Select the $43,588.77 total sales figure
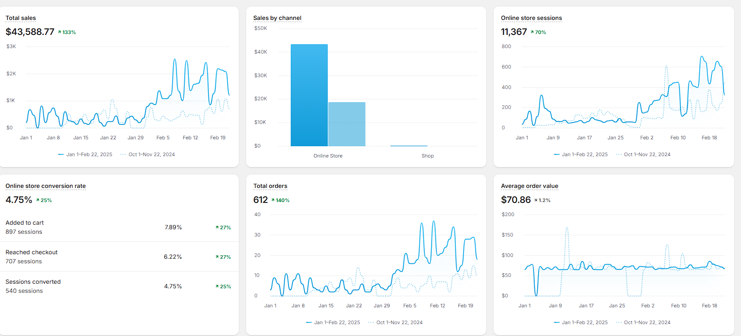This screenshot has height=336, width=741. [30, 32]
